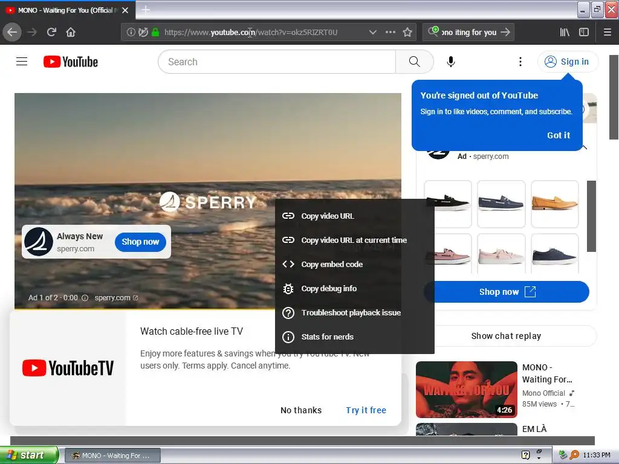The image size is (619, 464).
Task: Reload the page with the refresh icon
Action: [51, 32]
